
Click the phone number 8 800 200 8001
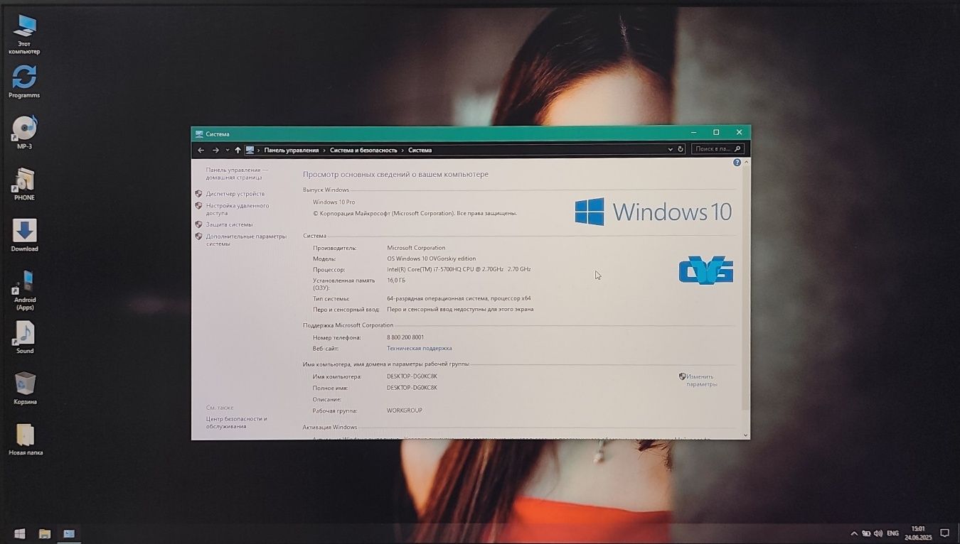tap(405, 337)
